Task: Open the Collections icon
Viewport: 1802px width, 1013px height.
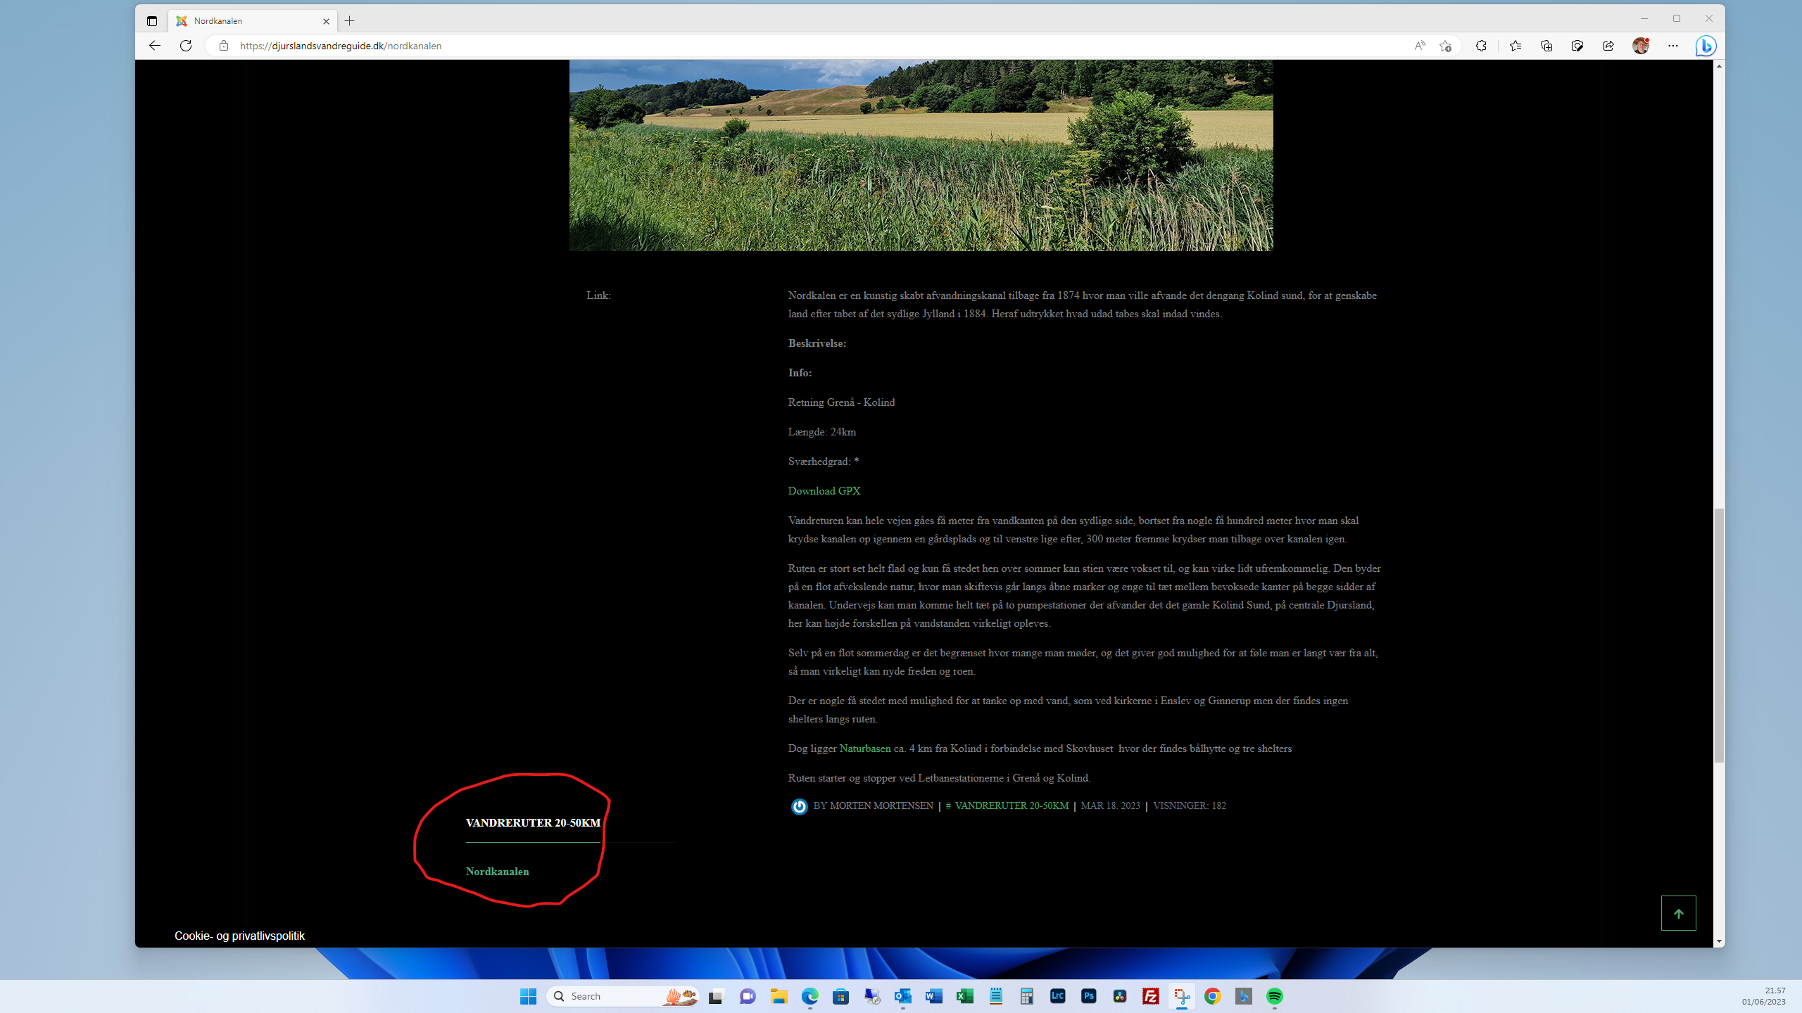Action: point(1546,46)
